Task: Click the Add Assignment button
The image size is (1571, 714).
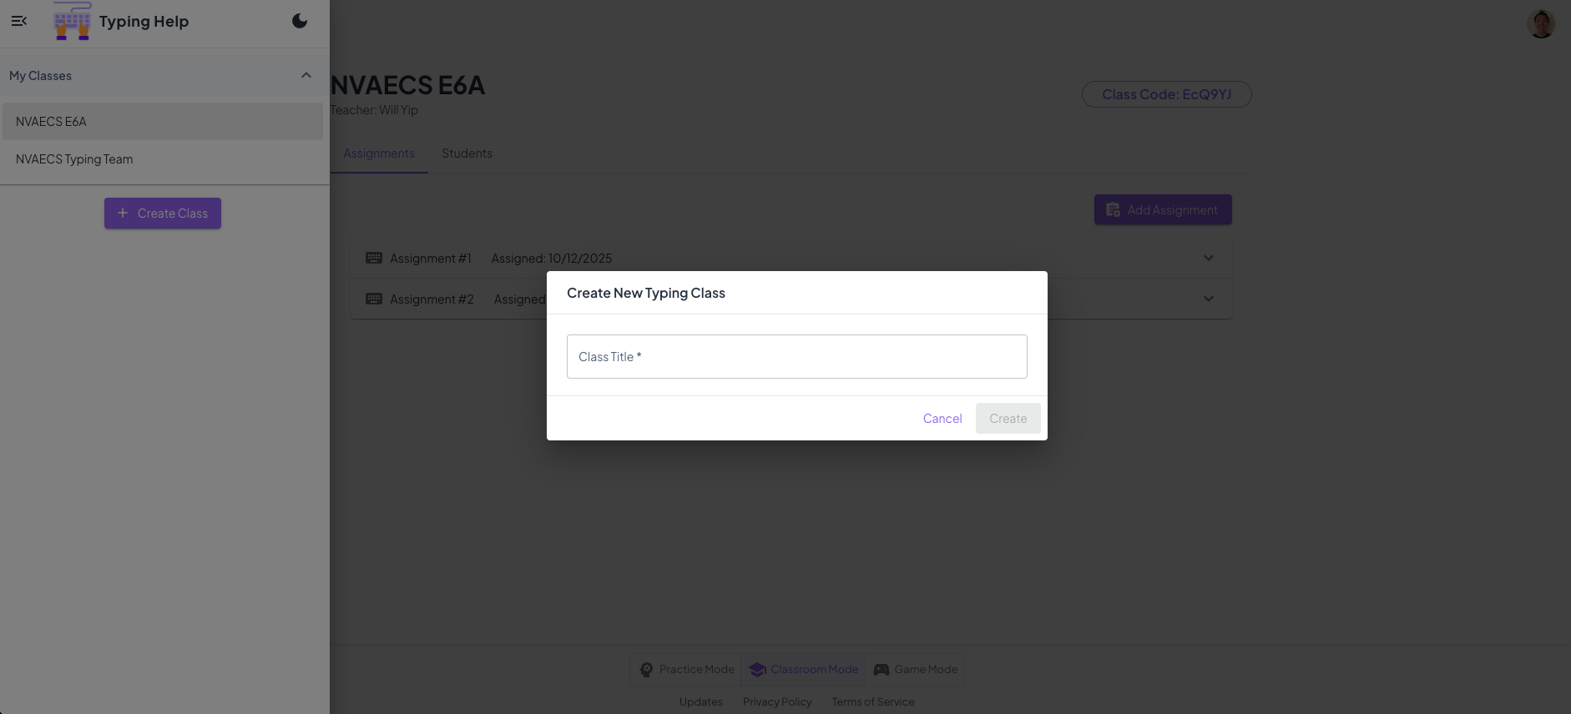Action: (x=1163, y=210)
